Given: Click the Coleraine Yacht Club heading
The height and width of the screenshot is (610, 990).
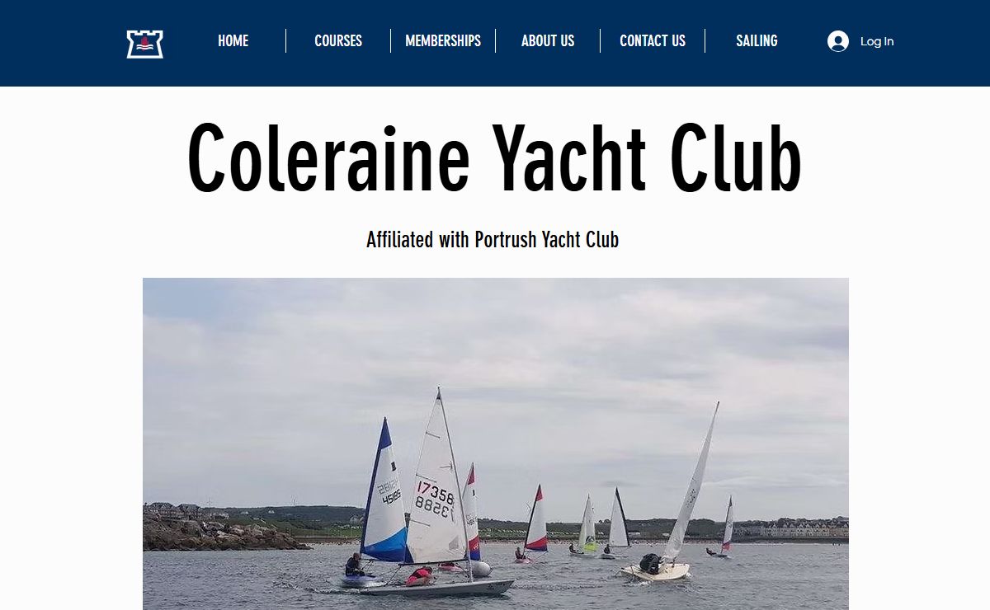Looking at the screenshot, I should pyautogui.click(x=494, y=158).
